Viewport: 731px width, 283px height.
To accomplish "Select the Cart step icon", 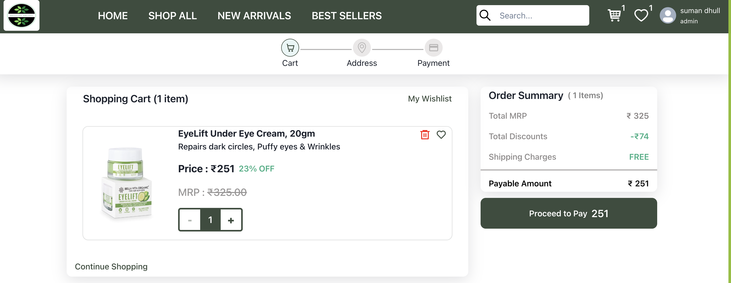I will [x=290, y=48].
